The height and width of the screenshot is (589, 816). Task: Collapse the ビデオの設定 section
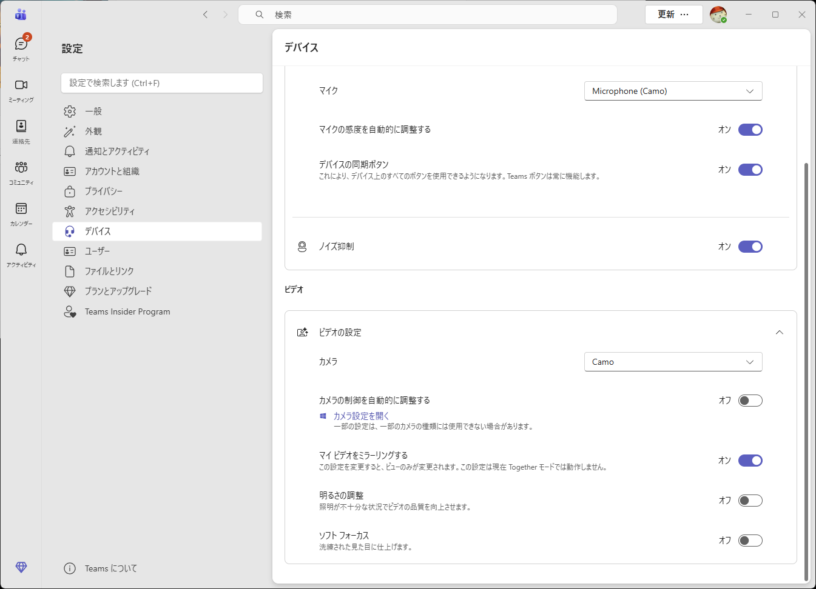pyautogui.click(x=780, y=332)
